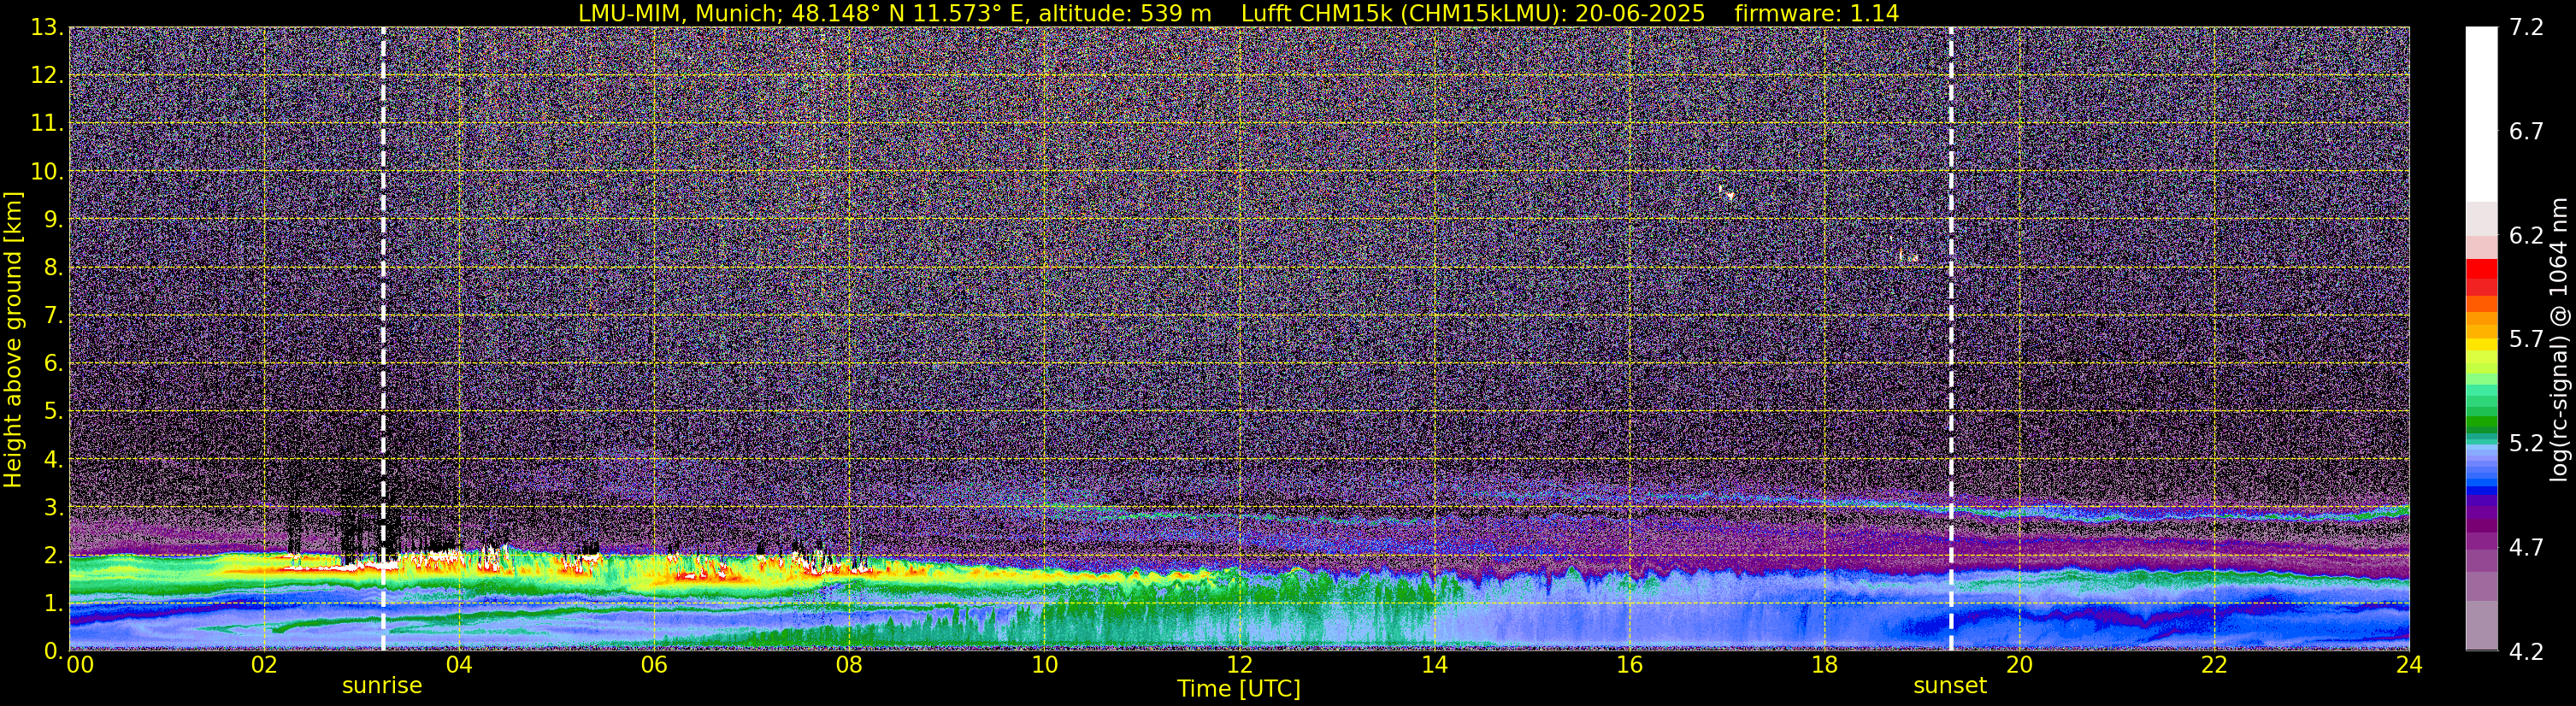Click the time axis tick "00"
Viewport: 2576px width, 706px height.
(80, 665)
